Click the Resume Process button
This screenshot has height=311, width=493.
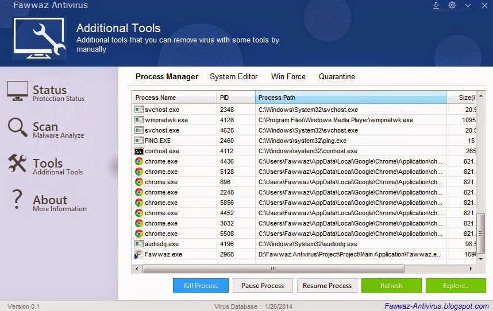point(327,286)
